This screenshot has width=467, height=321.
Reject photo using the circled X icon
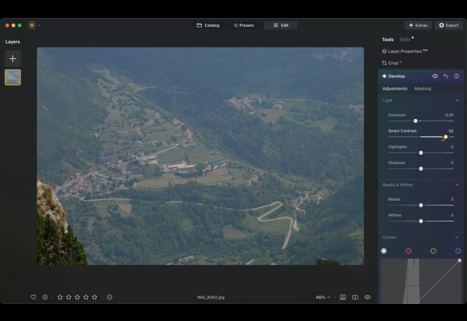point(45,297)
